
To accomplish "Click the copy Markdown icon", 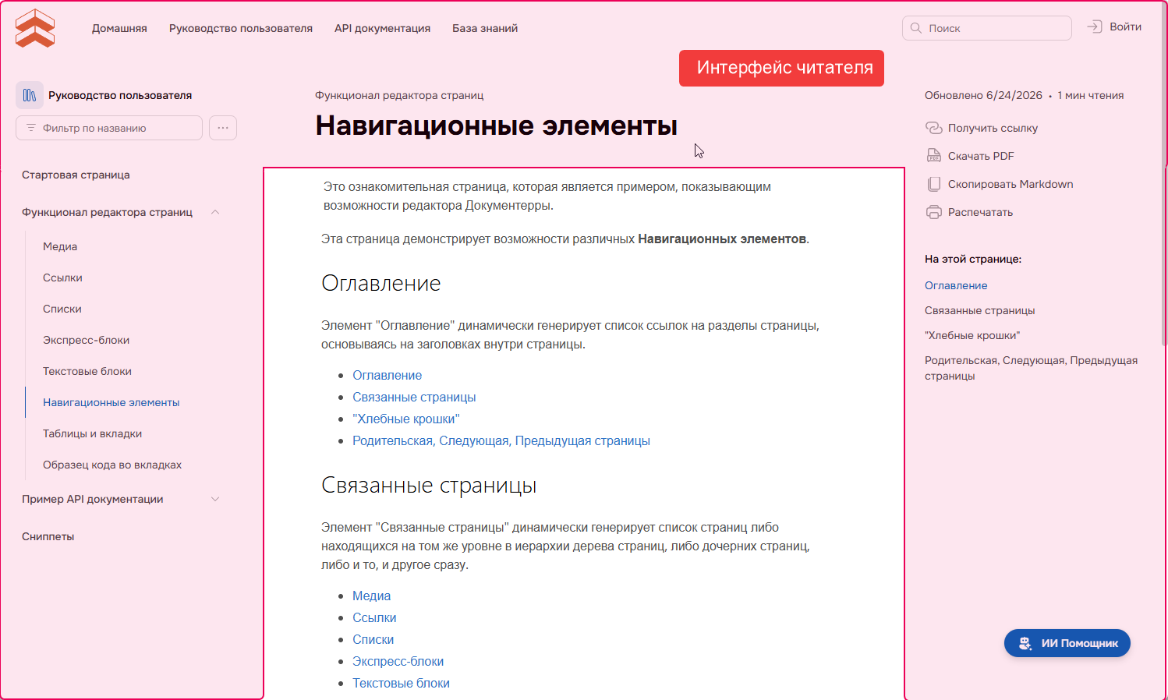I will click(934, 184).
